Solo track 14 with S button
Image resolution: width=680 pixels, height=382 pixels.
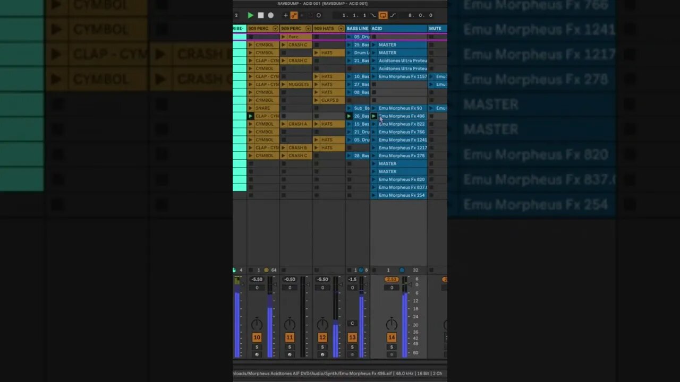click(392, 348)
